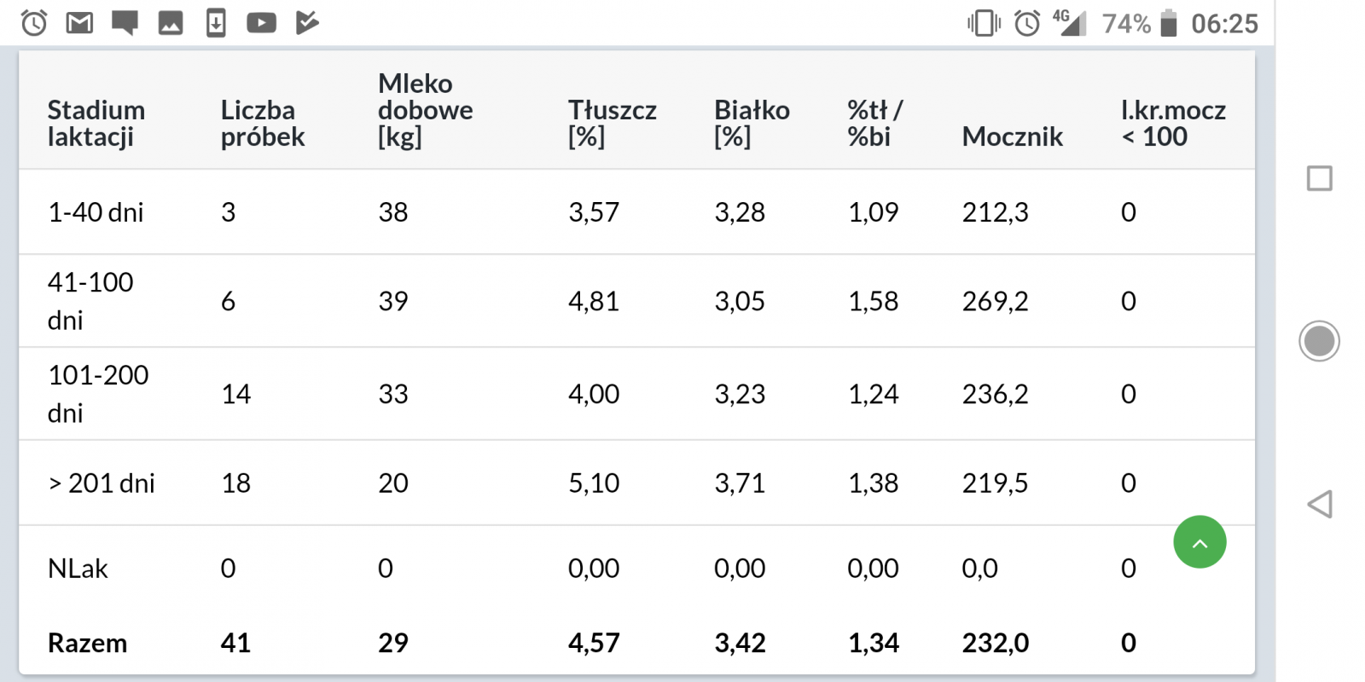Tap the green scroll-to-top arrow button
The width and height of the screenshot is (1365, 682).
tap(1199, 542)
